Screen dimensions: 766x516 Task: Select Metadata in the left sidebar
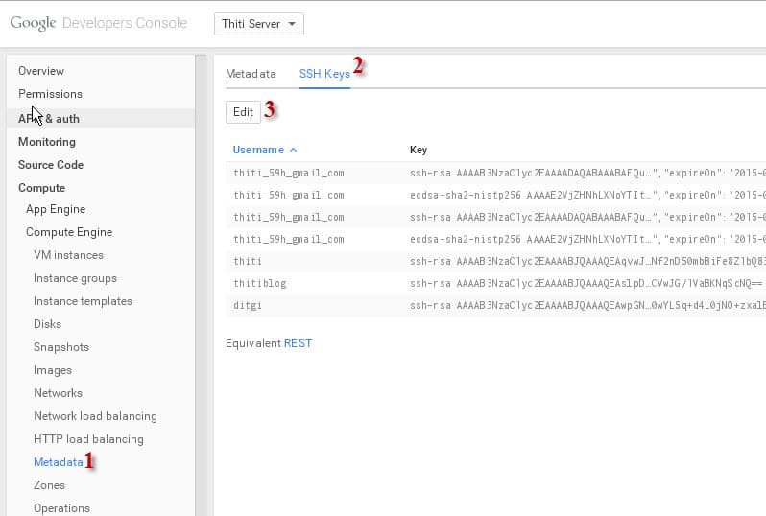click(59, 462)
